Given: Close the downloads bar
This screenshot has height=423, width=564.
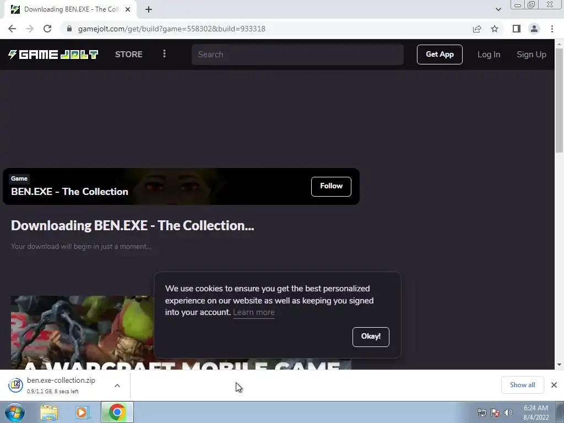Looking at the screenshot, I should (554, 385).
